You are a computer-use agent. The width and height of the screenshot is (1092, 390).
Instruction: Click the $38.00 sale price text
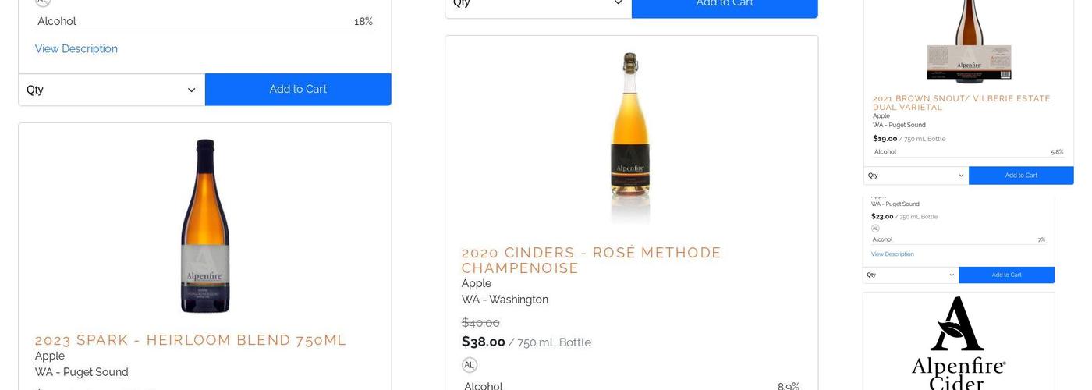484,342
